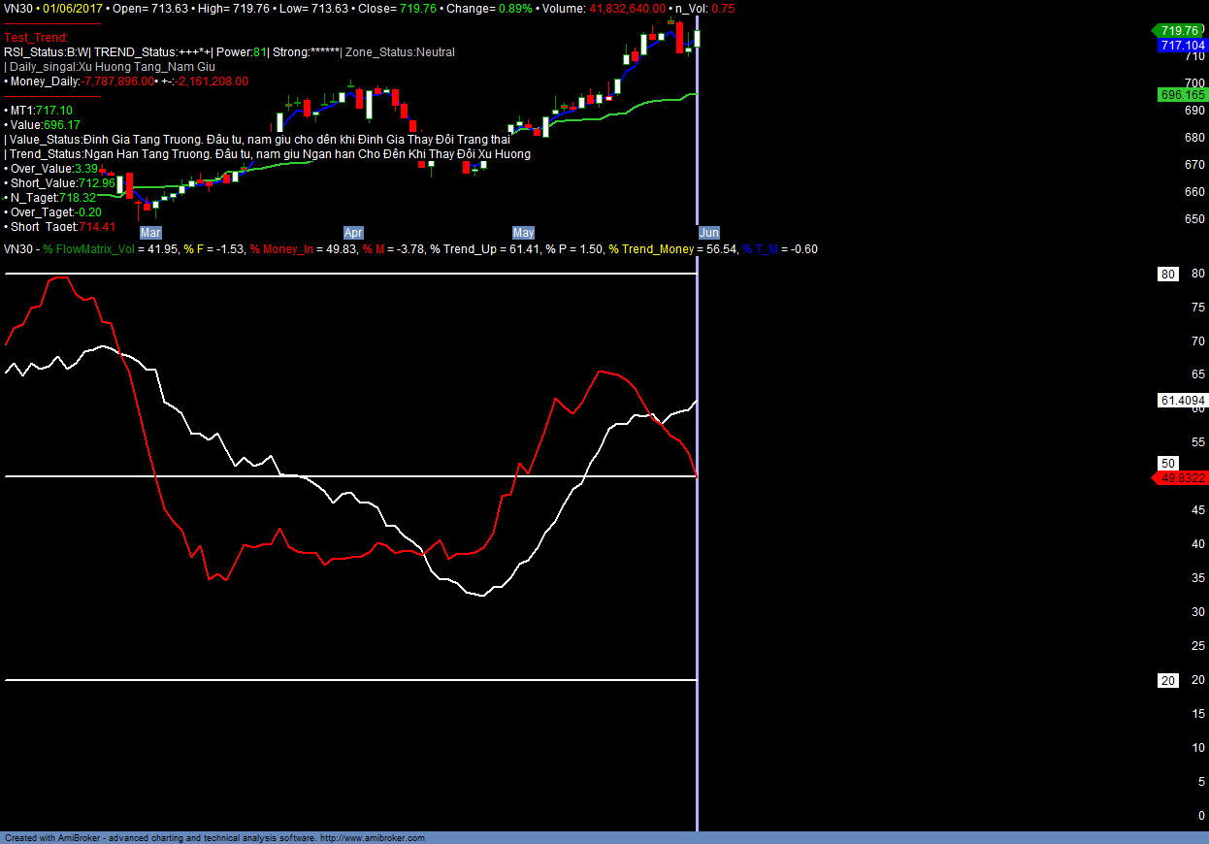
Task: Click the green 696.165 price tag
Action: (x=1181, y=95)
